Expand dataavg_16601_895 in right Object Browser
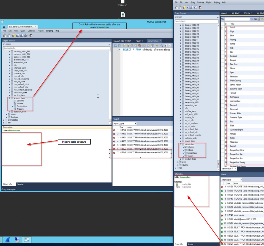 click(x=181, y=25)
